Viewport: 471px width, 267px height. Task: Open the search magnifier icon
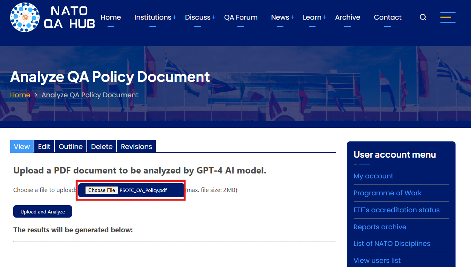(423, 17)
